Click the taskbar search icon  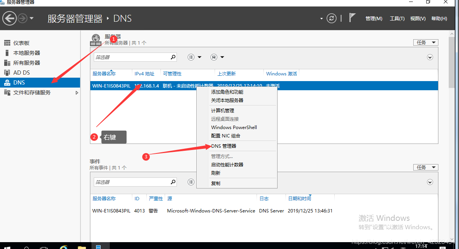pos(27,247)
